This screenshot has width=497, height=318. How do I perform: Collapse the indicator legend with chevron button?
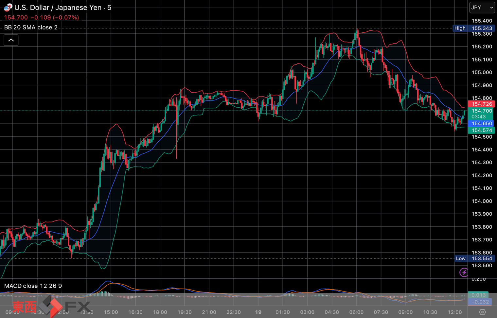click(x=11, y=40)
